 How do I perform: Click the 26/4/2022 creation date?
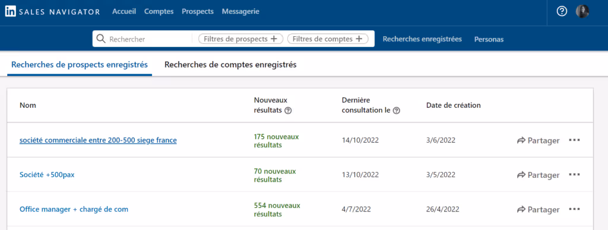443,209
